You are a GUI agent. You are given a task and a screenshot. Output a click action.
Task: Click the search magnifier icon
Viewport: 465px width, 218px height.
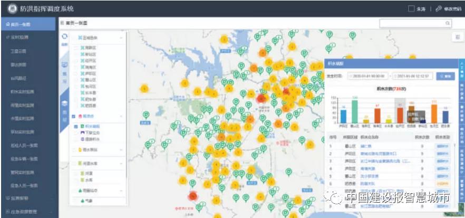(448, 24)
